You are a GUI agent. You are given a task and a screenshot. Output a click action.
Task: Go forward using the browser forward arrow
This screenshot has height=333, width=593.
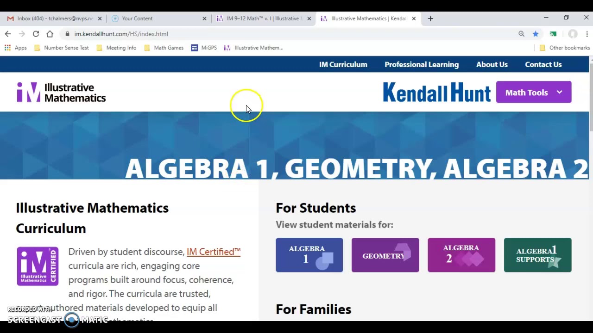pyautogui.click(x=22, y=34)
